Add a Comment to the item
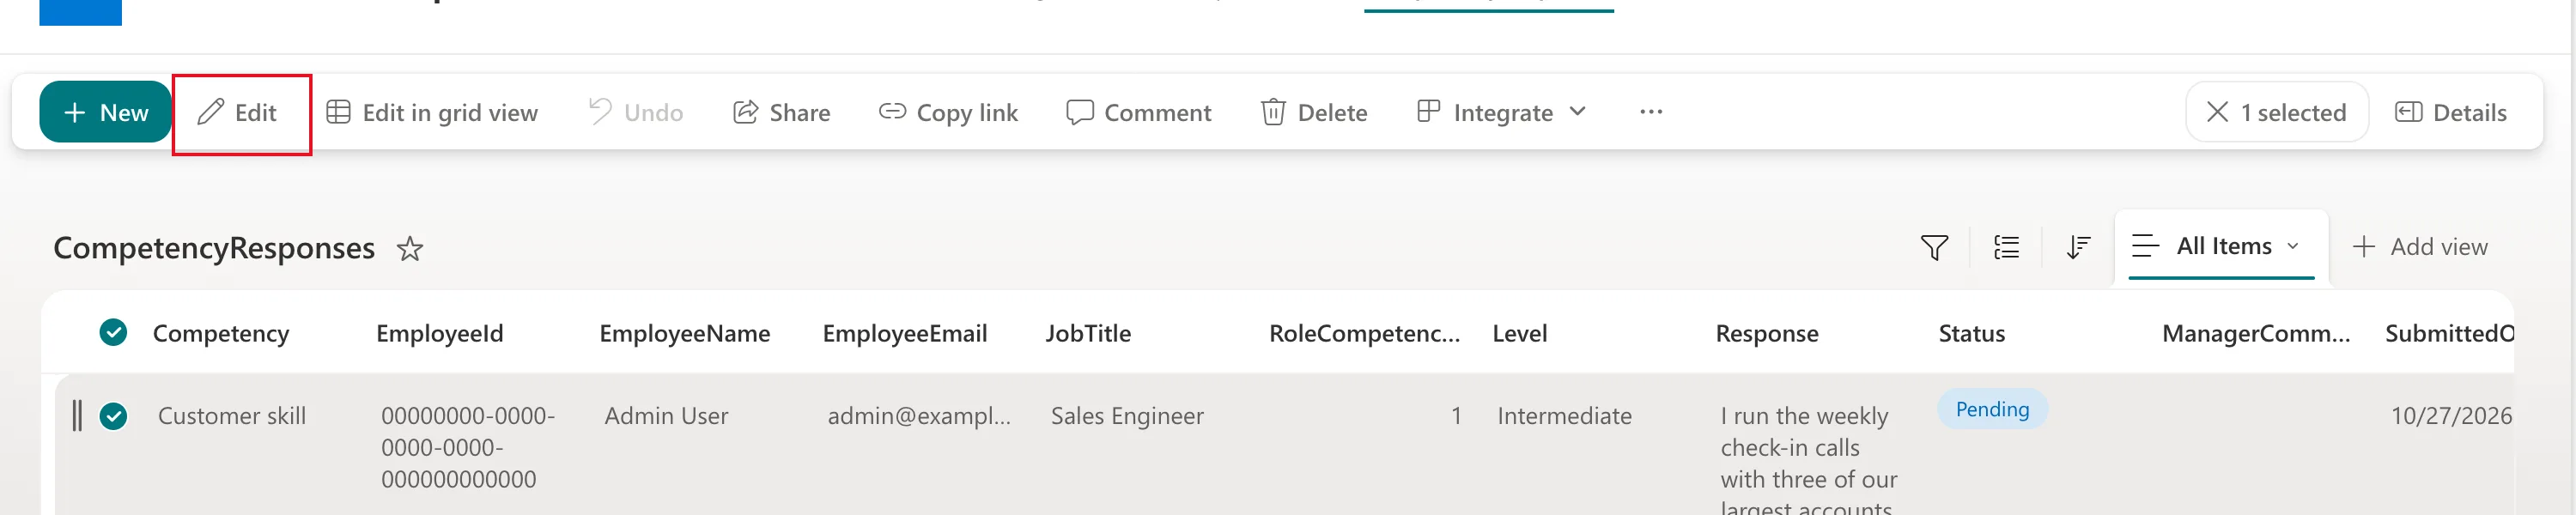 point(1139,112)
